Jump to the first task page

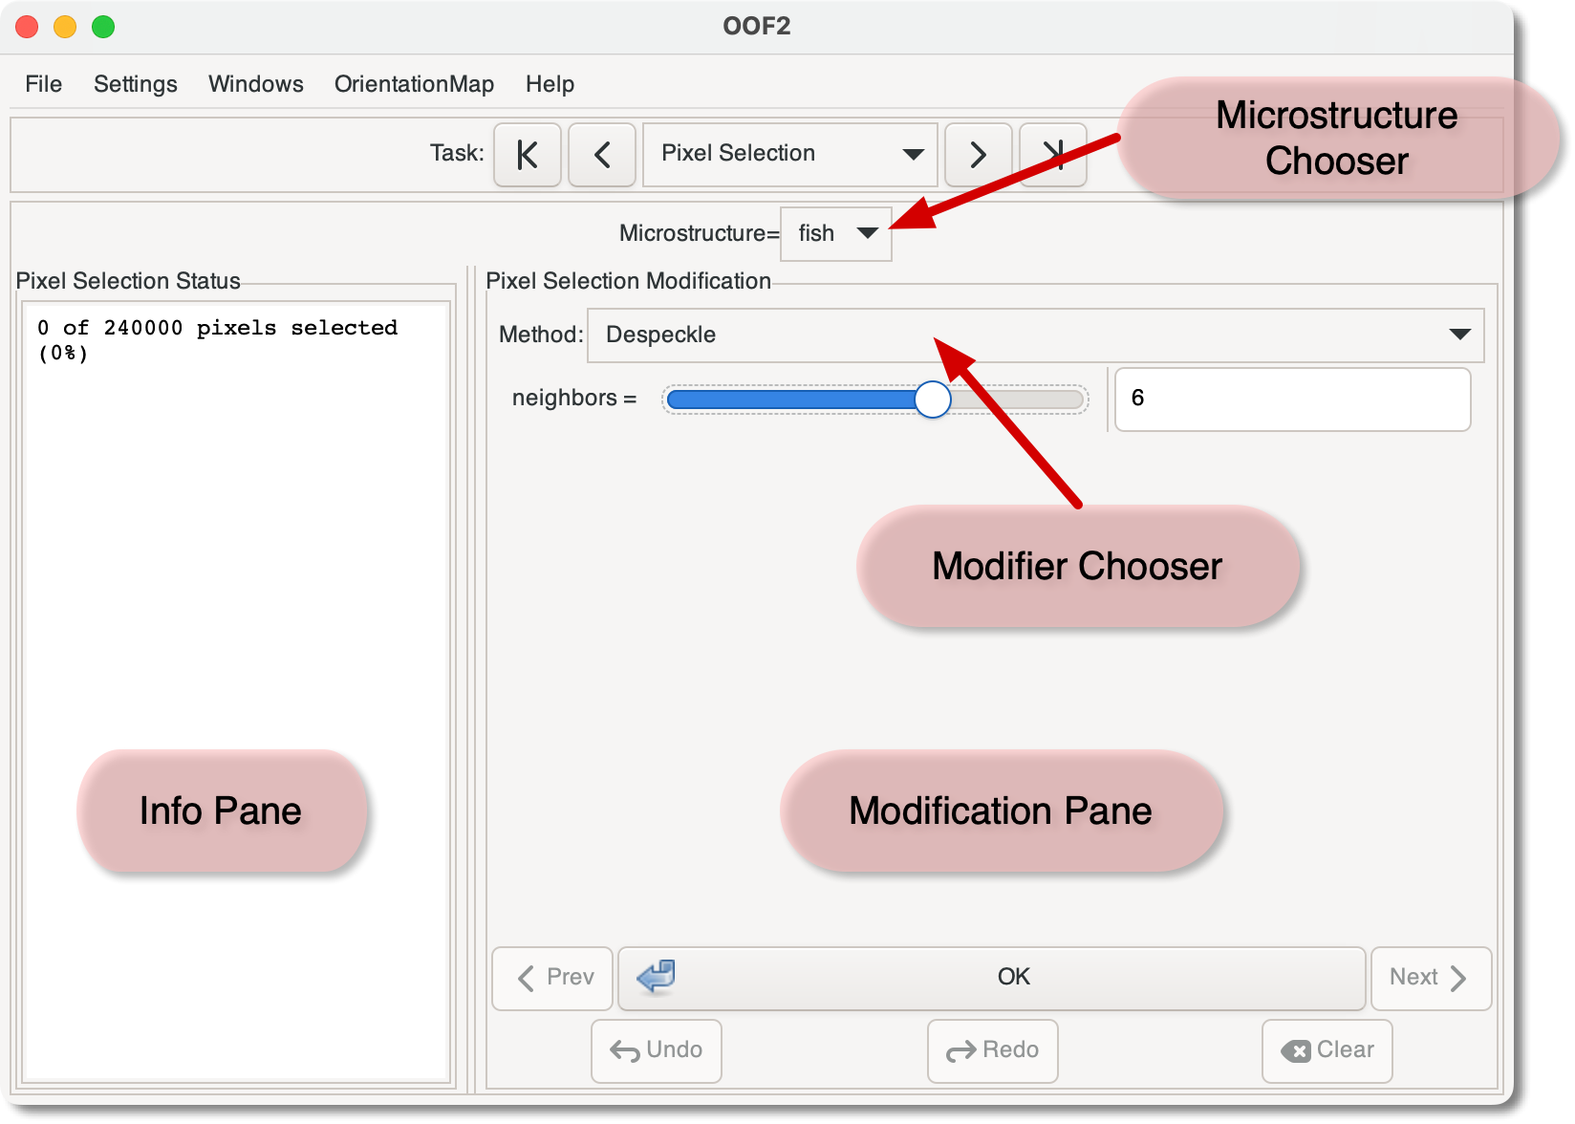click(527, 154)
